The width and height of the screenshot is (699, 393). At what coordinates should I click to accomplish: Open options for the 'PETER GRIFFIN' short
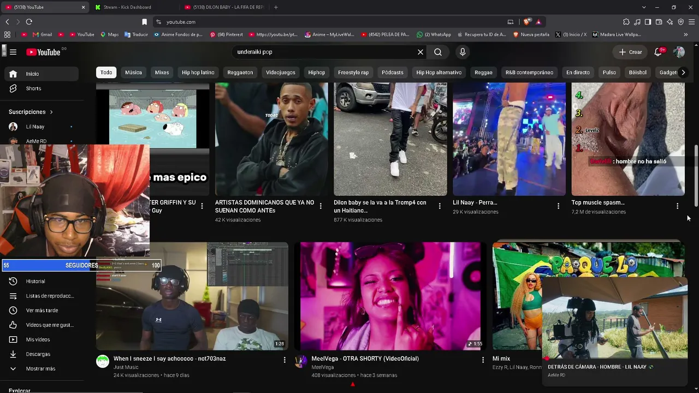click(202, 206)
